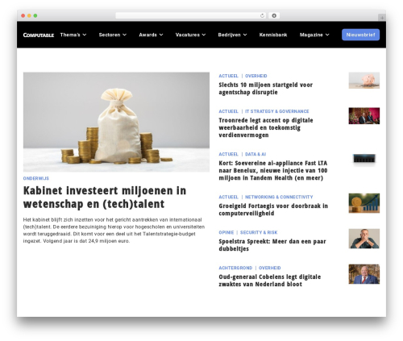
Task: Expand the Thema's dropdown menu
Action: tap(73, 35)
